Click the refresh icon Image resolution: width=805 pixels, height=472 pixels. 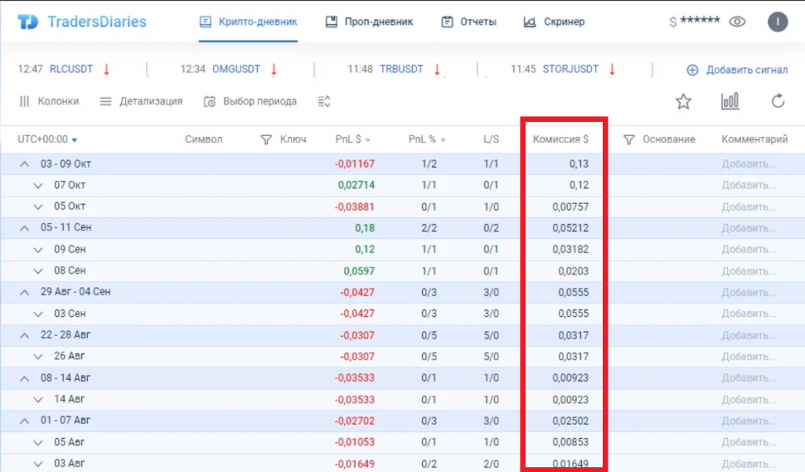coord(777,101)
